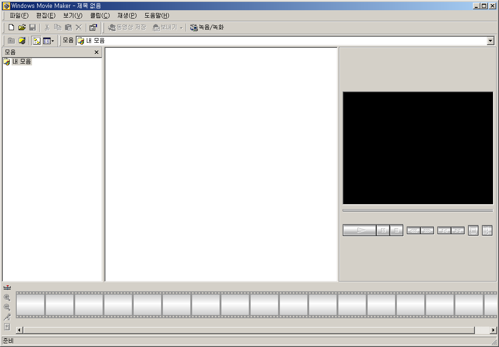Click the New project icon

click(11, 27)
